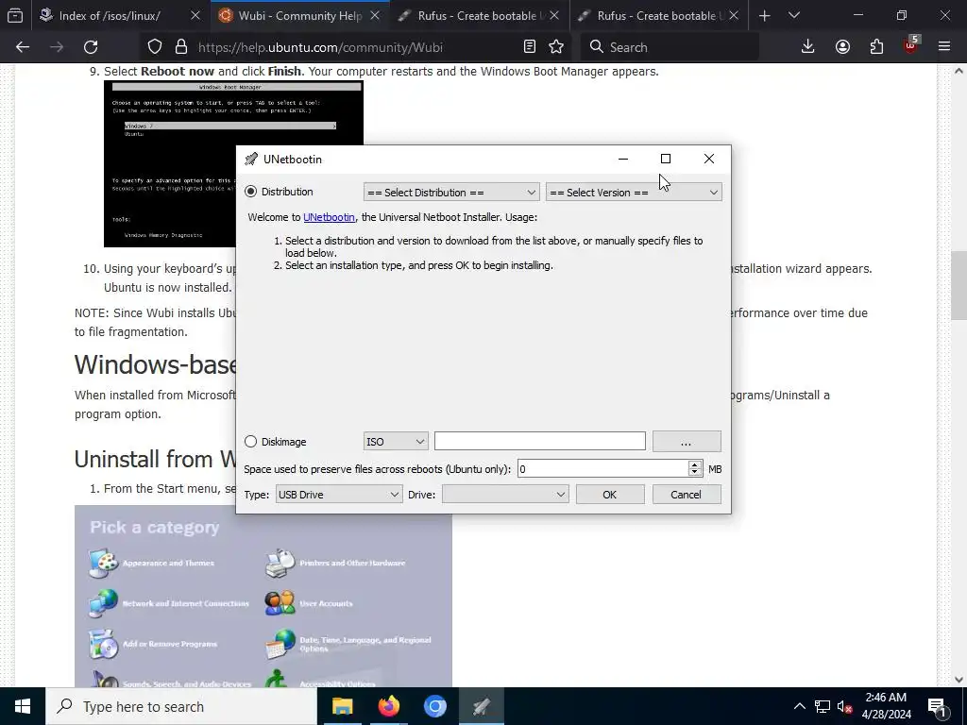Image resolution: width=967 pixels, height=725 pixels.
Task: Open the Drive selection dropdown
Action: (505, 495)
